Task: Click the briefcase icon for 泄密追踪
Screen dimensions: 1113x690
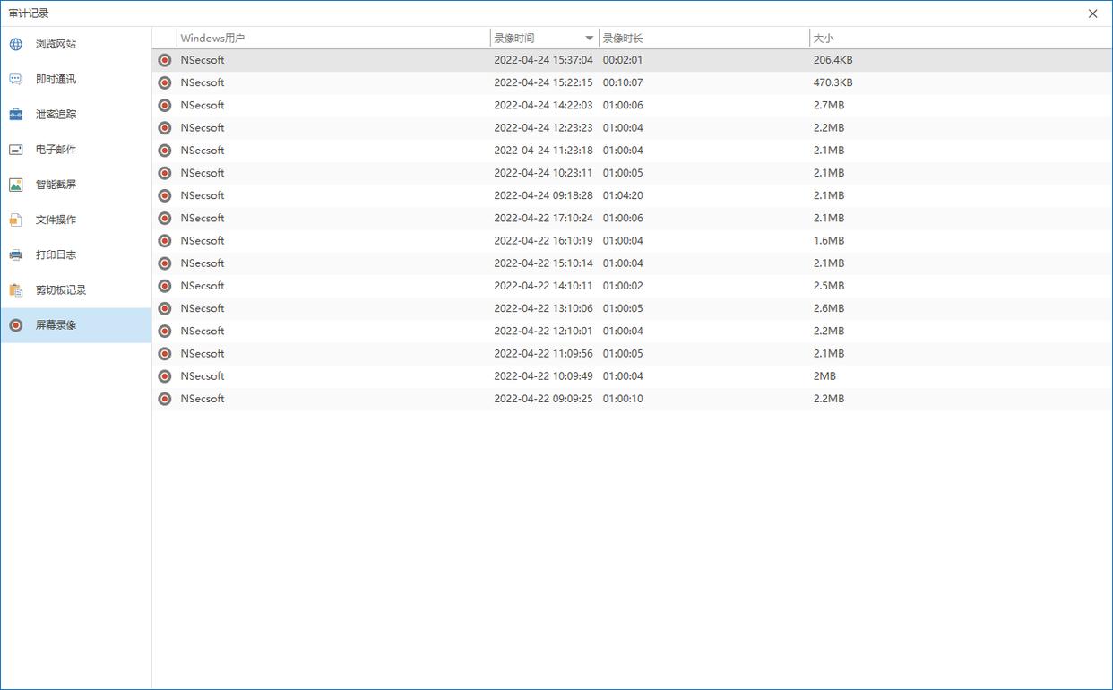Action: pos(16,115)
